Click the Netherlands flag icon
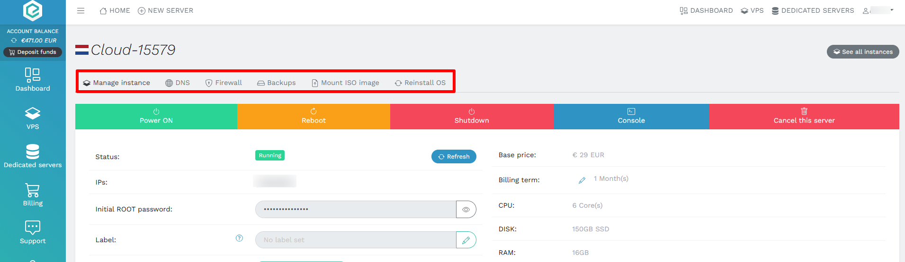 click(82, 50)
